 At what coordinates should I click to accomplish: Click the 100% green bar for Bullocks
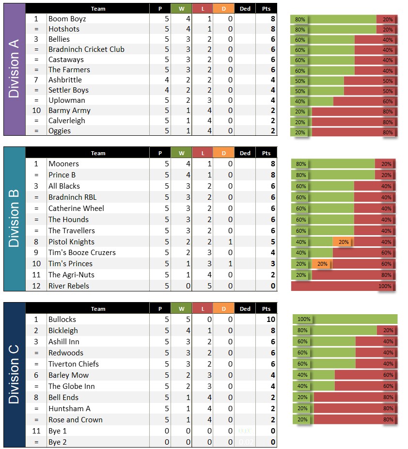[345, 319]
